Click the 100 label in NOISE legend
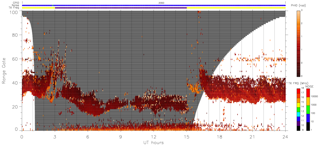 pos(313,113)
